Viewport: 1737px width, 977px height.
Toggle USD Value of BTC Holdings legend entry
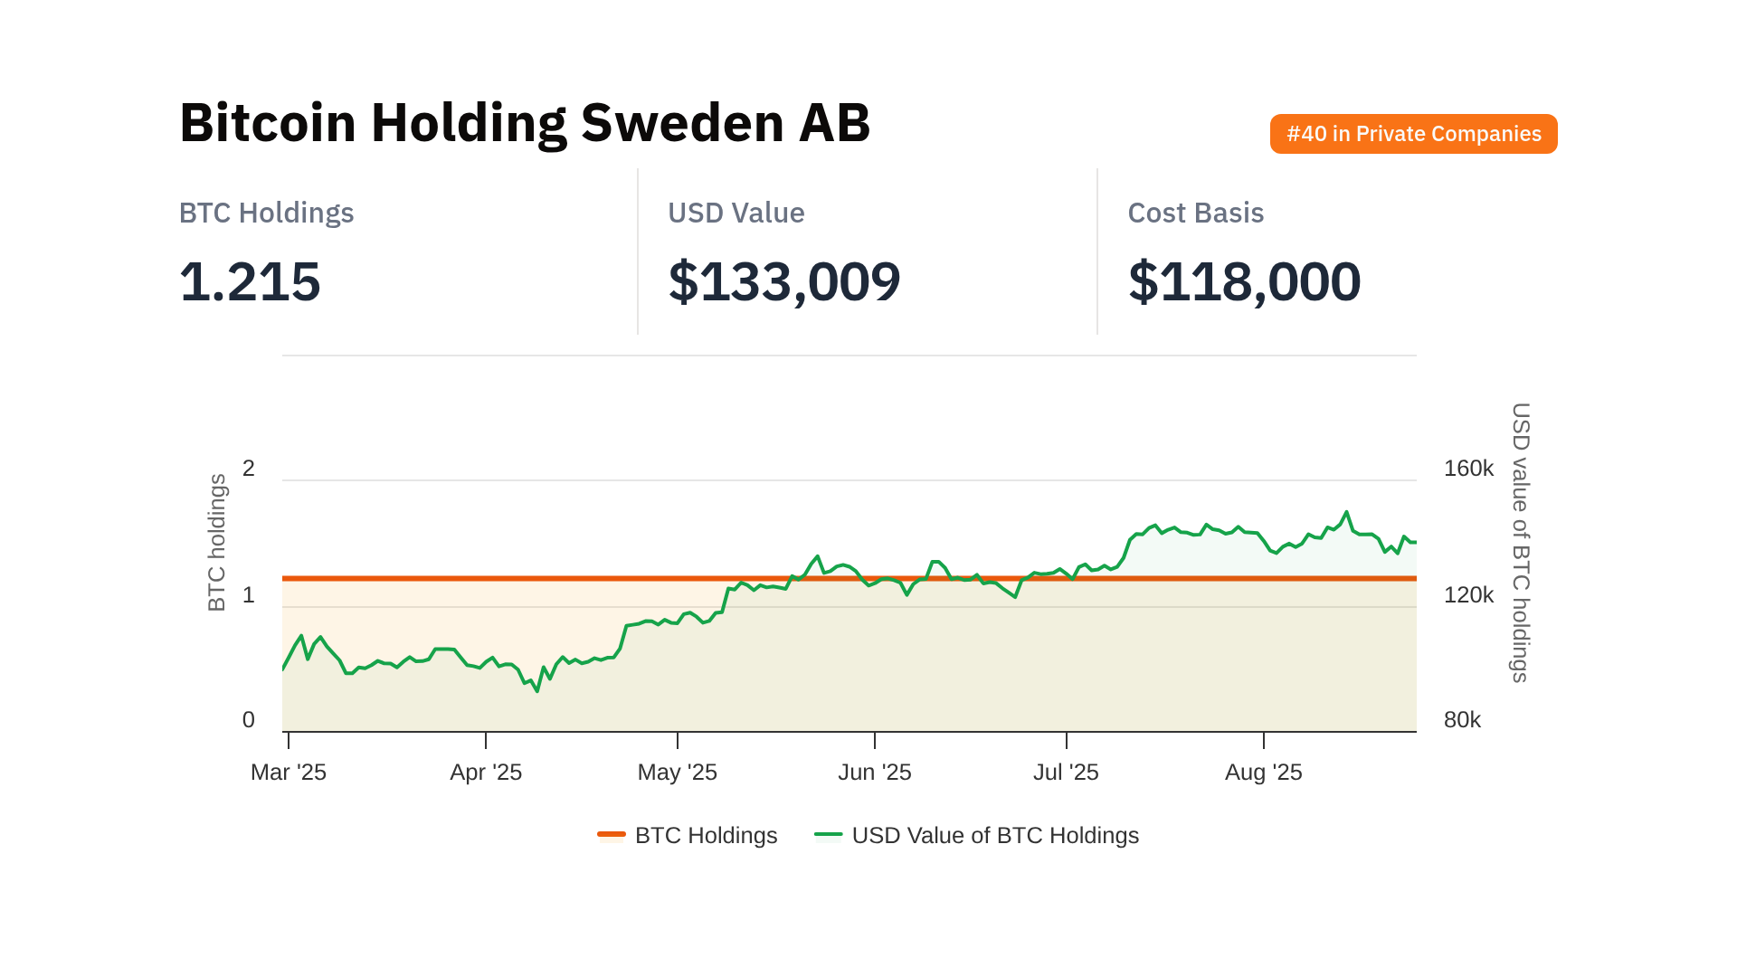click(994, 835)
